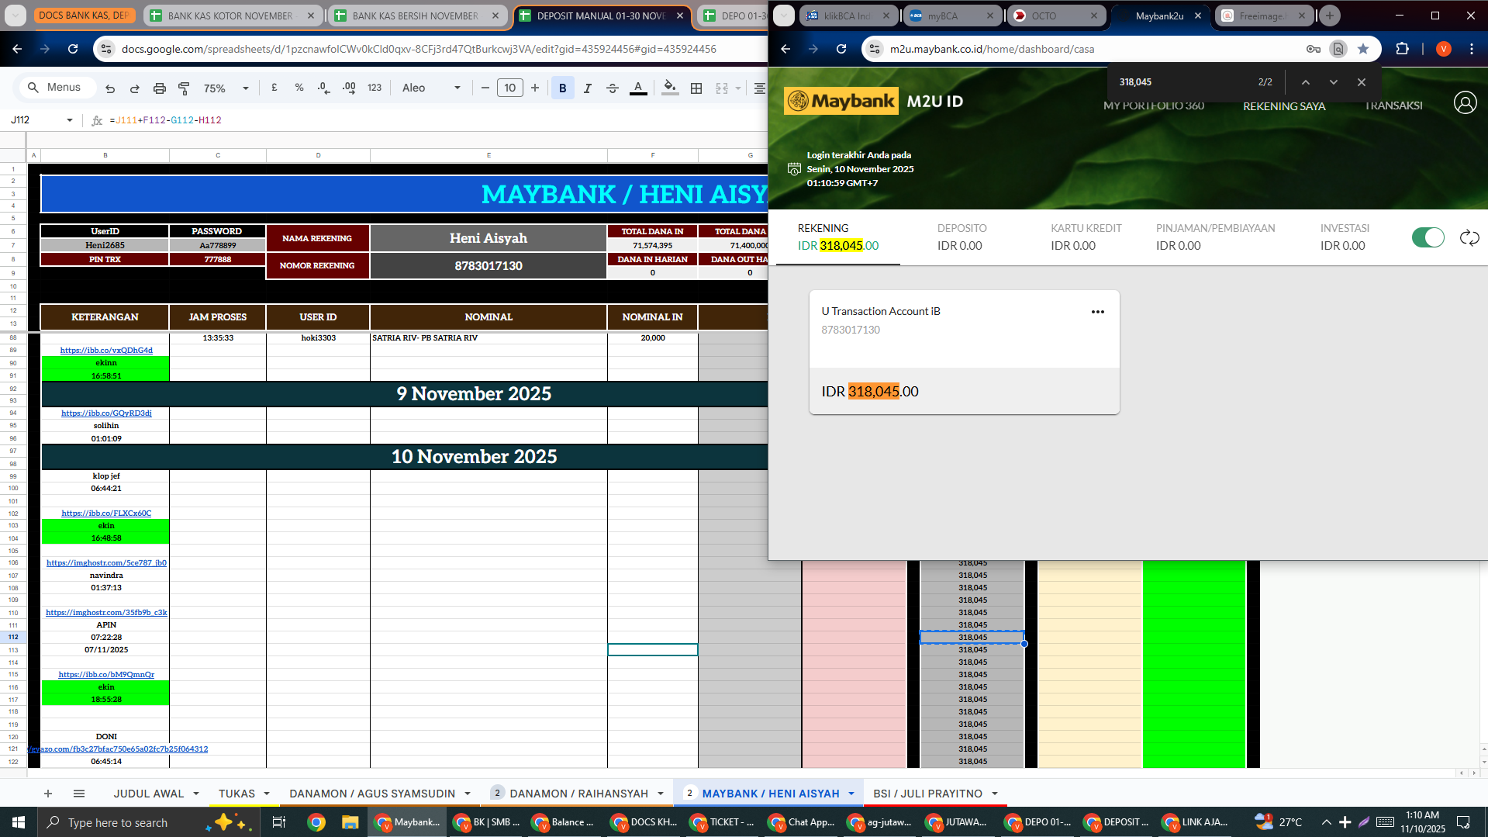Click the Maybank address bar URL

click(992, 49)
